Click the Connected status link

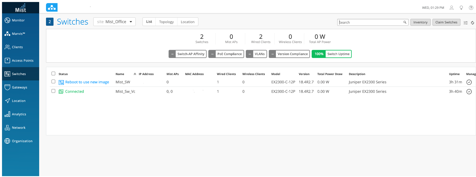[x=75, y=91]
